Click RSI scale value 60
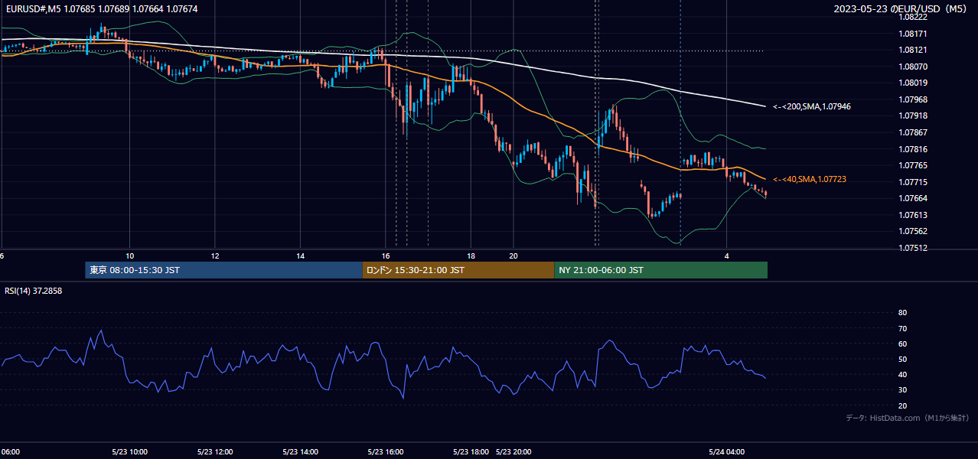Screen dimensions: 978x459 pos(902,343)
